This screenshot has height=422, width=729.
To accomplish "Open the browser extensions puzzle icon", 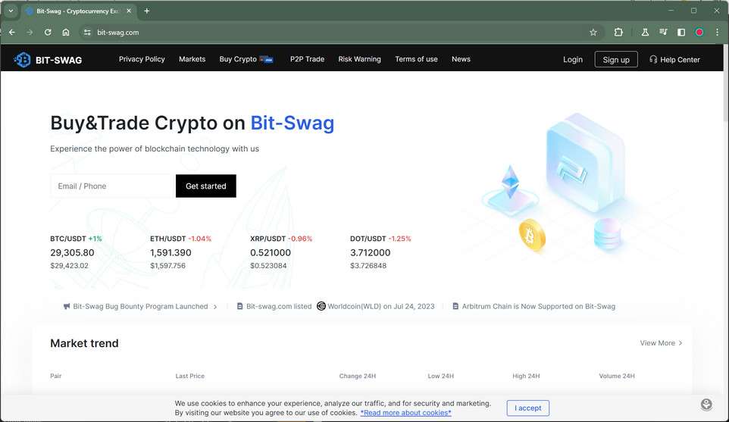I will click(618, 33).
